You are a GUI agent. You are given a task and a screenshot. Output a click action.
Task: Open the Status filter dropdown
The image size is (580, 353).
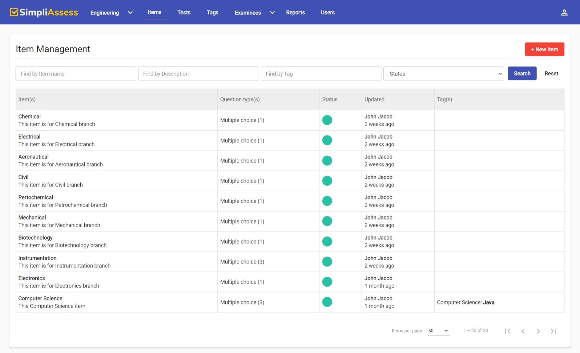(x=444, y=74)
